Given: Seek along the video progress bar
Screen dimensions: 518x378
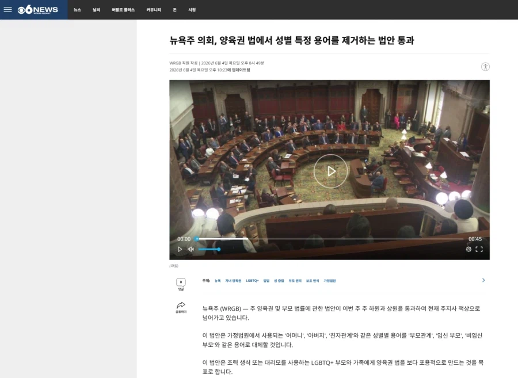Looking at the screenshot, I should coord(330,239).
